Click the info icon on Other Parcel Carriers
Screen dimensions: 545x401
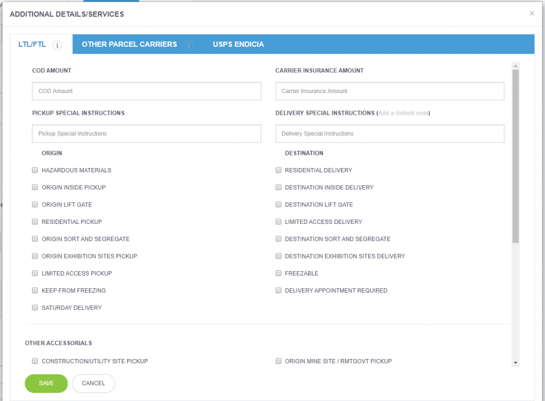[x=188, y=45]
